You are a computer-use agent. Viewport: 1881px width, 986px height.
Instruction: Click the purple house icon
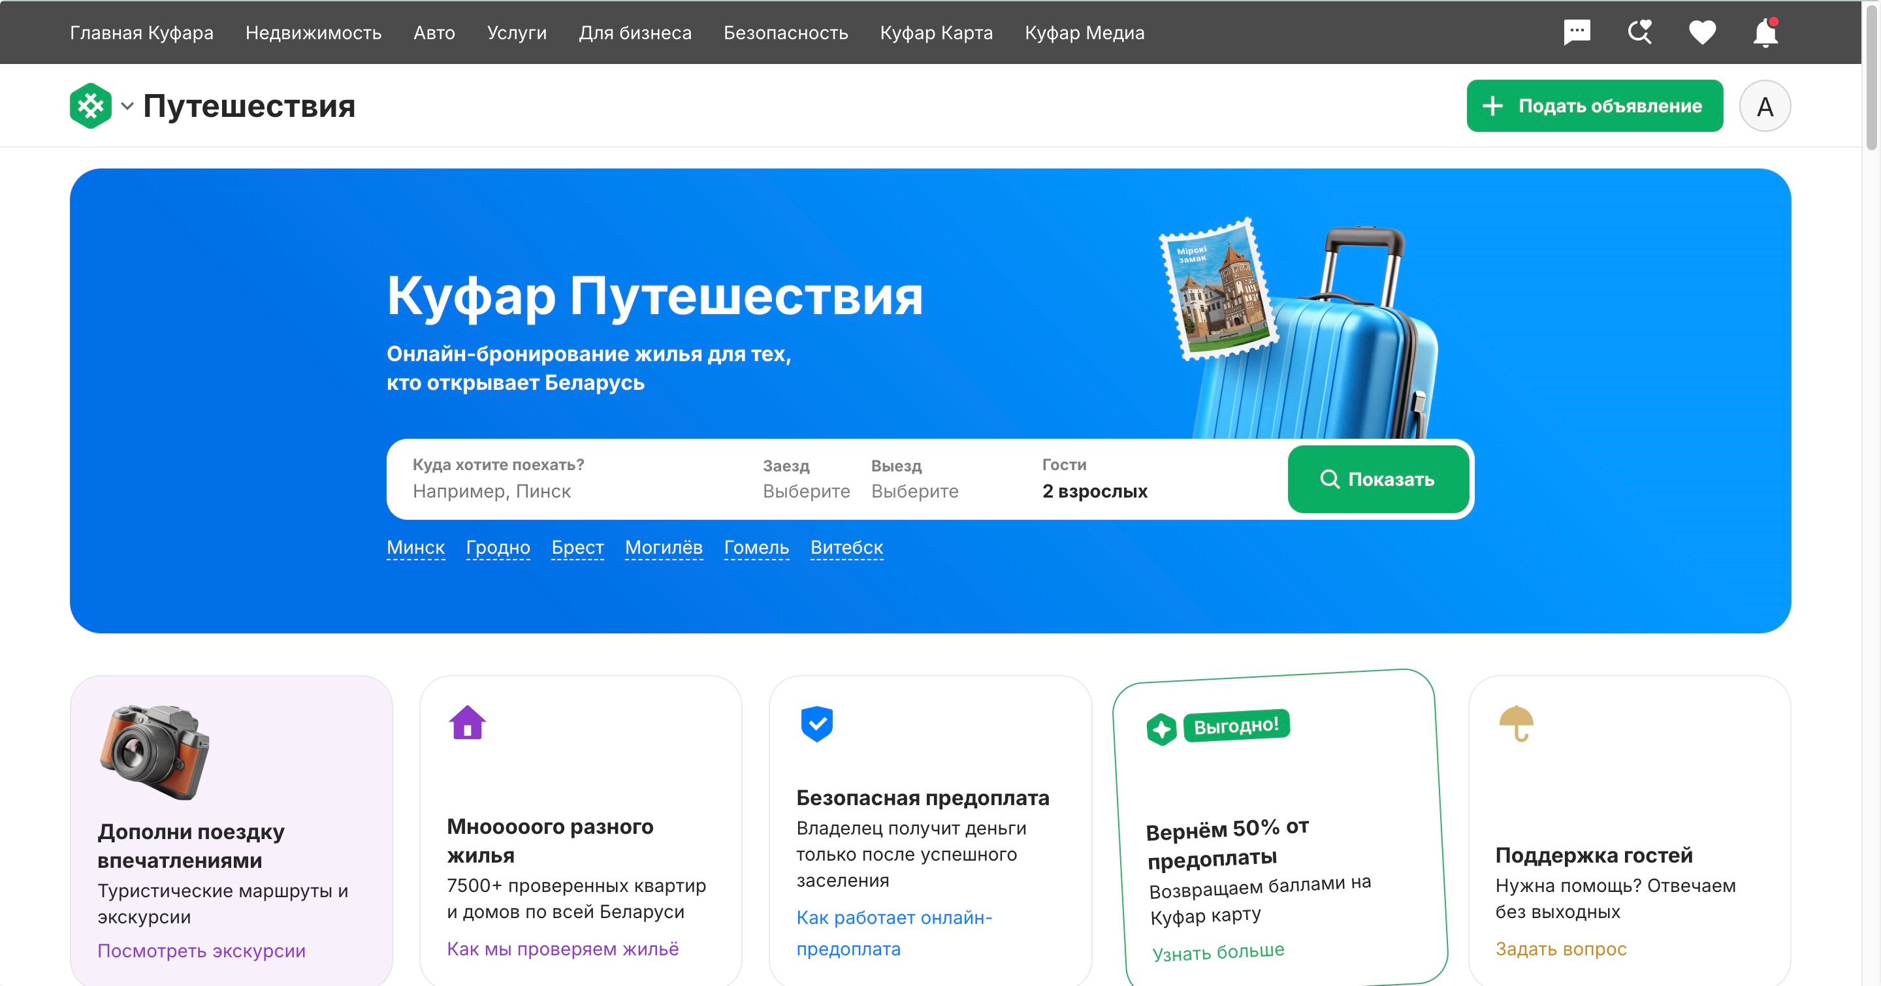point(468,723)
